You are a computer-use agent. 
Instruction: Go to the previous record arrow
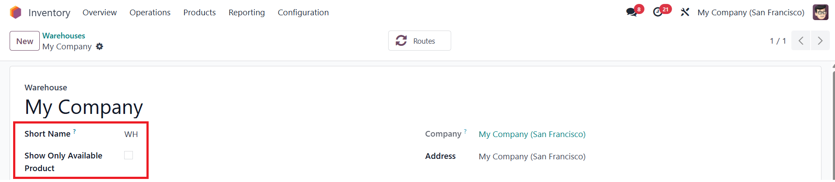click(x=801, y=41)
